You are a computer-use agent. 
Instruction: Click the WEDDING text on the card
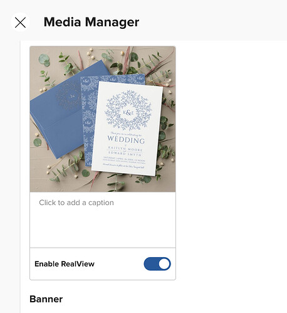point(126,139)
